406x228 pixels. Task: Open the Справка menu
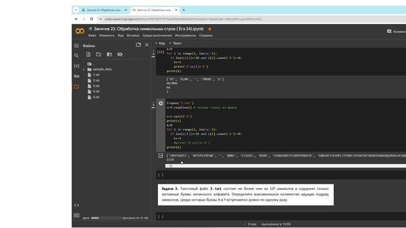pyautogui.click(x=206, y=35)
